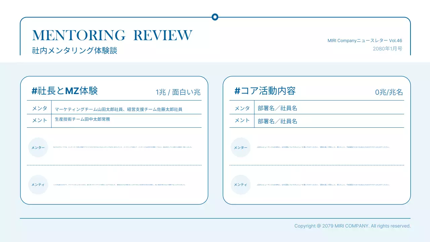Expand the dashed divider in the right card
430x242 pixels.
pyautogui.click(x=317, y=166)
